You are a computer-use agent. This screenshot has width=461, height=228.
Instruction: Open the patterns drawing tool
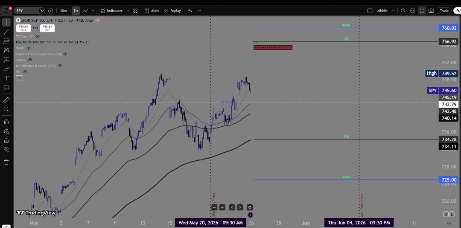coord(6,50)
